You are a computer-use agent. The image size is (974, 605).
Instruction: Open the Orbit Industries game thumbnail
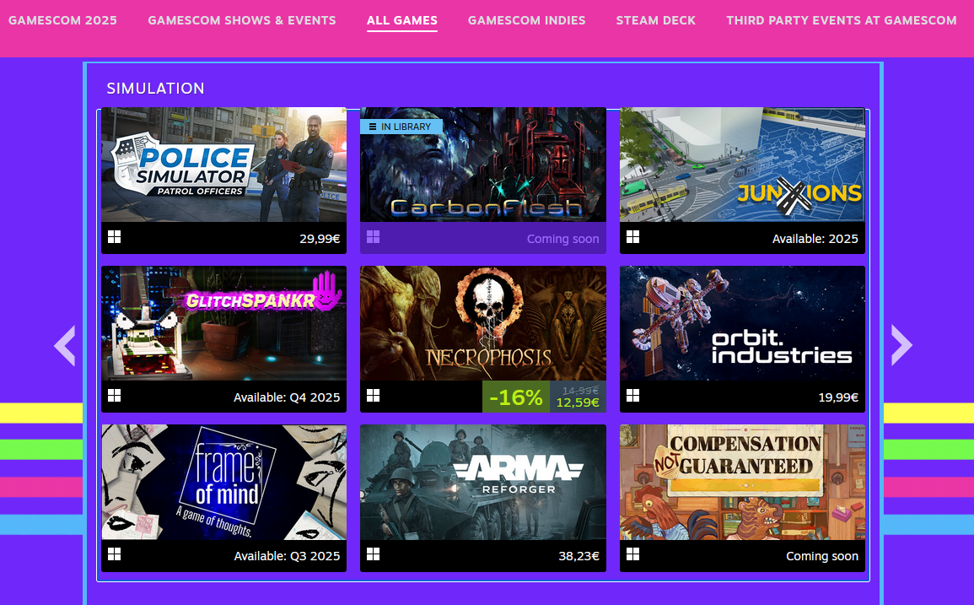coord(742,323)
